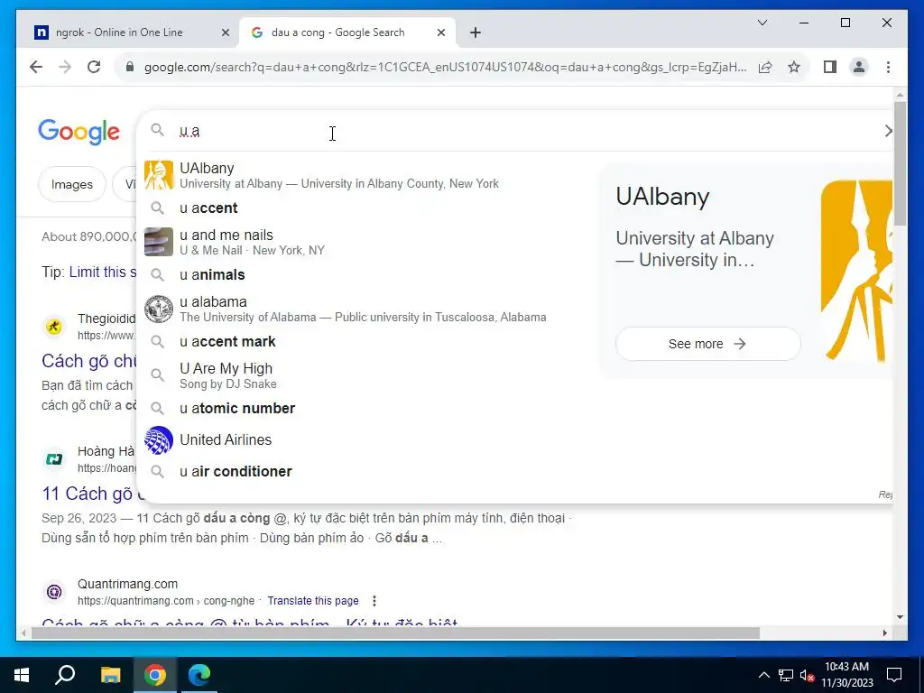Image resolution: width=924 pixels, height=693 pixels.
Task: Open the '11 Cách gõ' result link
Action: point(89,494)
